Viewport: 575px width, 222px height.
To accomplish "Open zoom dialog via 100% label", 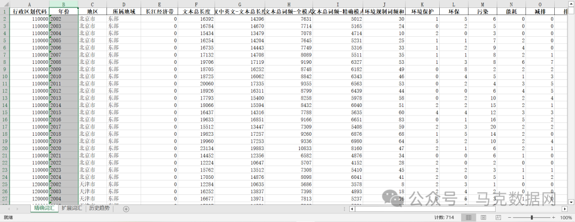I will coord(566,218).
